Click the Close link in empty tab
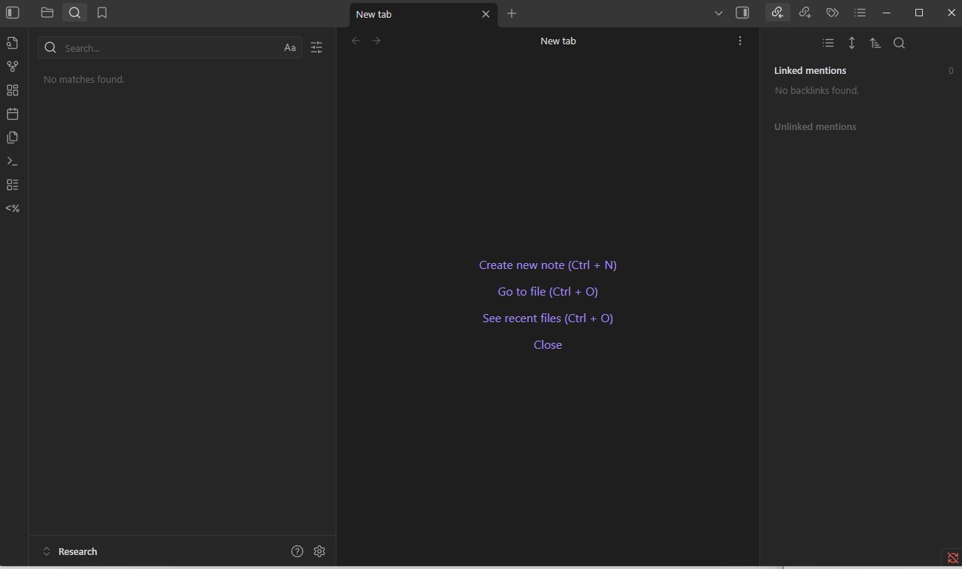This screenshot has width=962, height=569. pos(548,344)
